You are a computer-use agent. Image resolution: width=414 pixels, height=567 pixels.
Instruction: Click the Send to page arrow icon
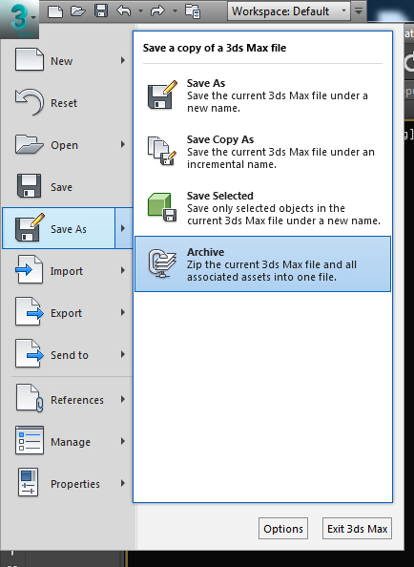[x=30, y=353]
